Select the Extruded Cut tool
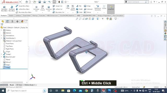Viewport: 167px width, 93px height. coord(36,9)
